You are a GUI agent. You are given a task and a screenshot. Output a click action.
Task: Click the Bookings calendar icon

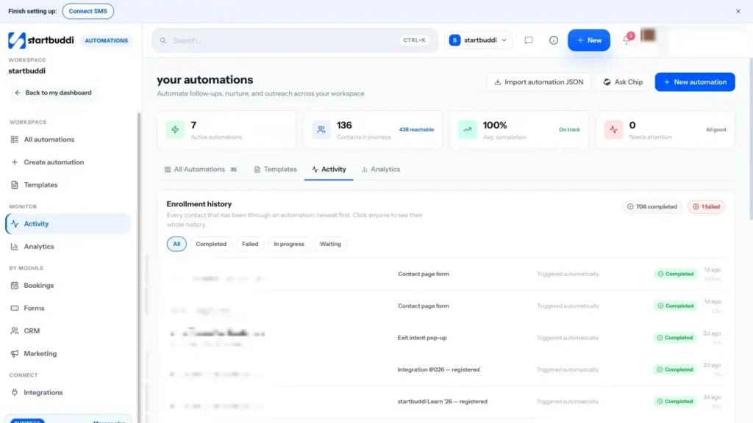point(15,286)
